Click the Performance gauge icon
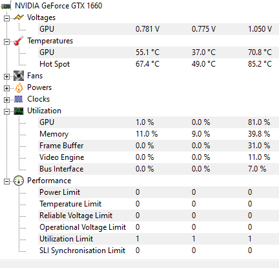The width and height of the screenshot is (279, 268). [x=19, y=181]
